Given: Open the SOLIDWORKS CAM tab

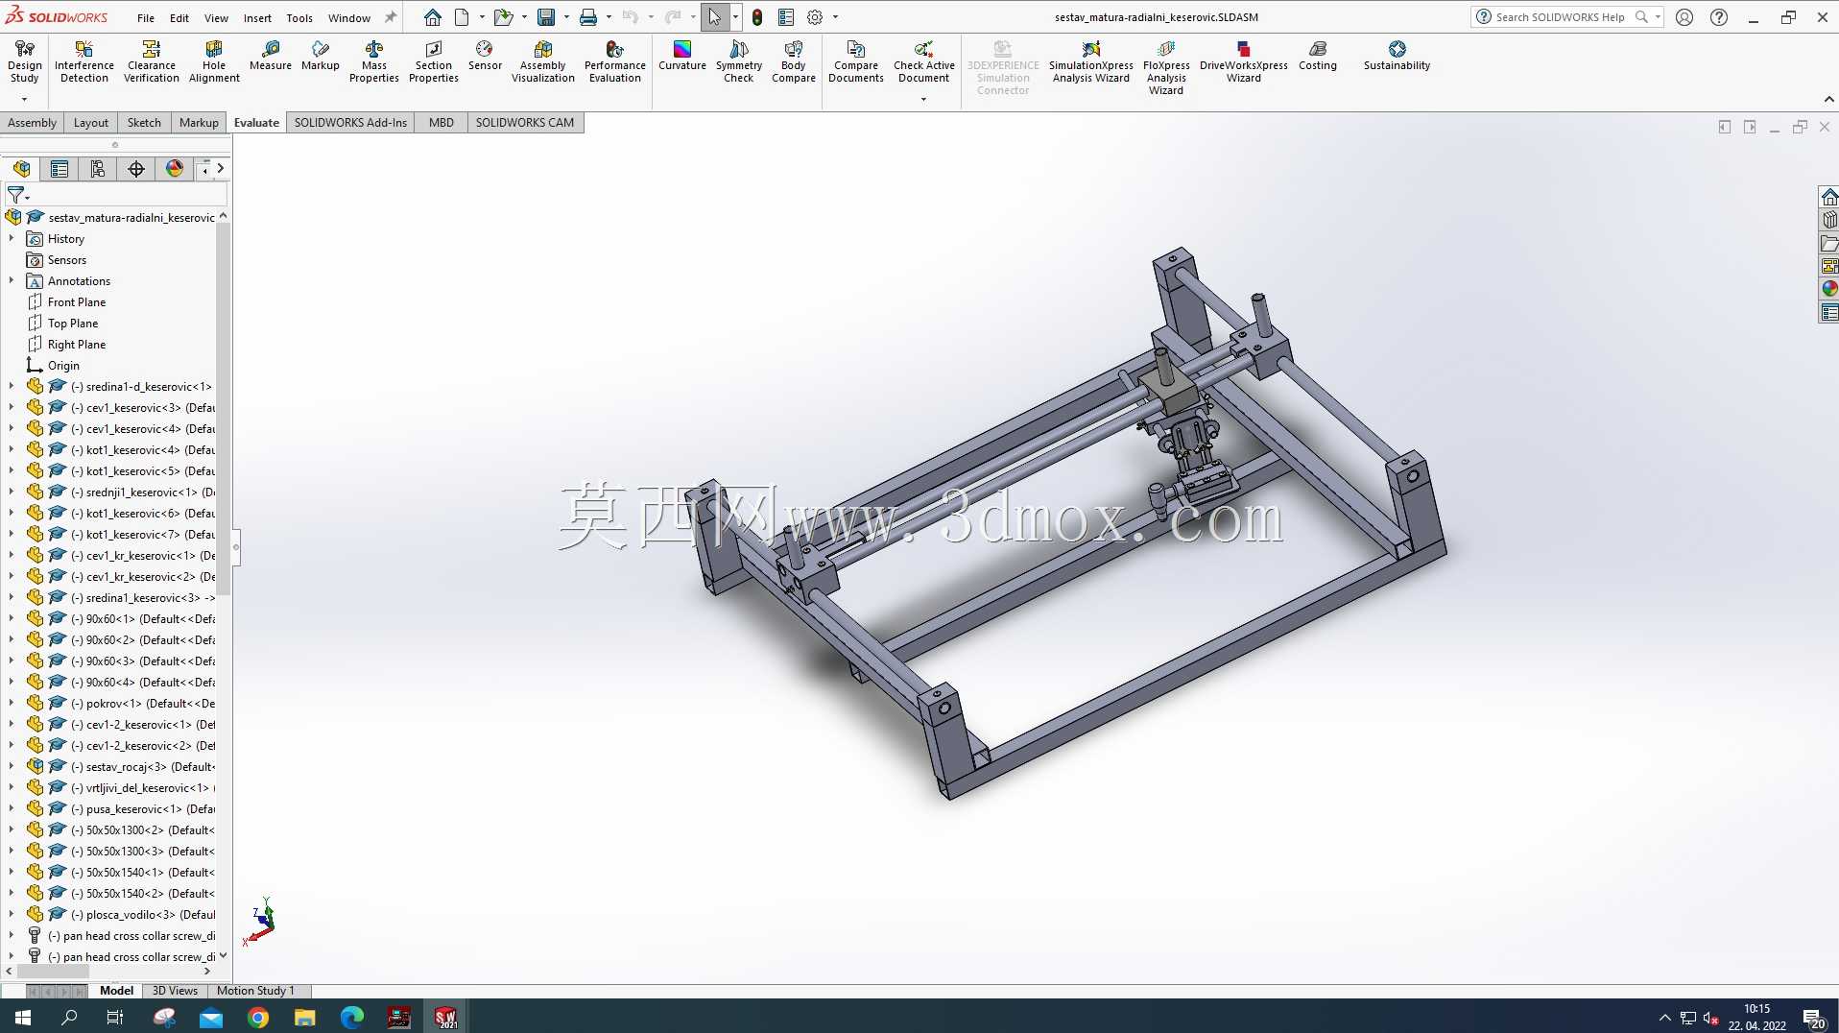Looking at the screenshot, I should (525, 122).
